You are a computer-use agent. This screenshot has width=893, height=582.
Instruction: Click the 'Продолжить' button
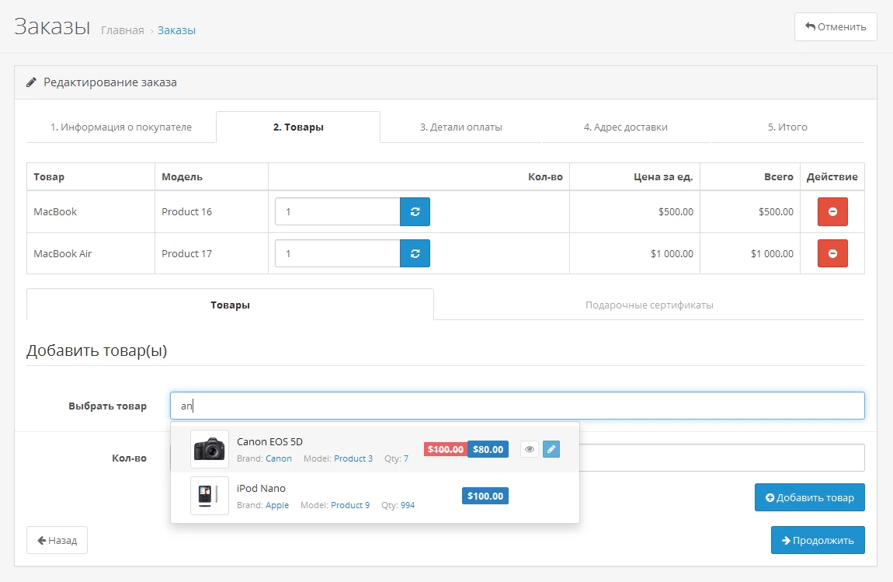[817, 541]
